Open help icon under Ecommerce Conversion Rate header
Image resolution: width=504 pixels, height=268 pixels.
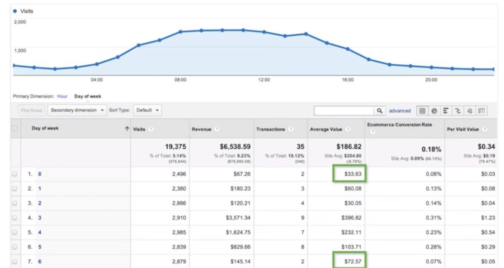tap(372, 132)
